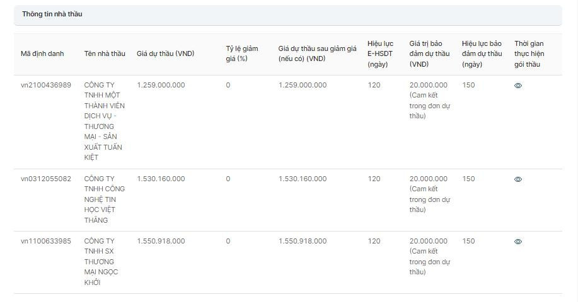Click the company name ending in TUẤN KIỆT

tap(103, 121)
